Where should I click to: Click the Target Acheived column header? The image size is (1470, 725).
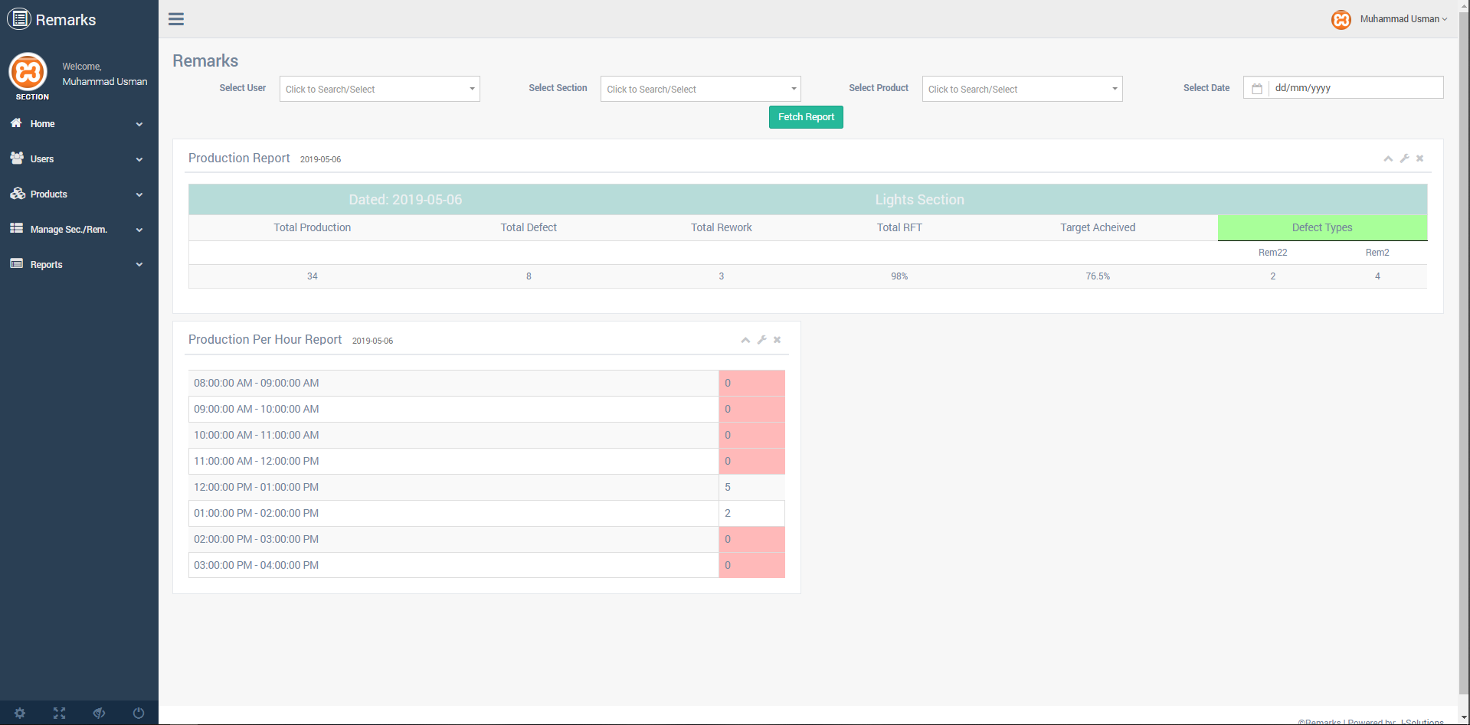pyautogui.click(x=1098, y=227)
